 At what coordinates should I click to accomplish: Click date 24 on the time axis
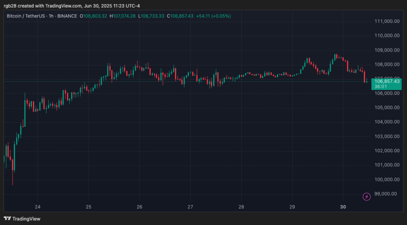point(37,207)
